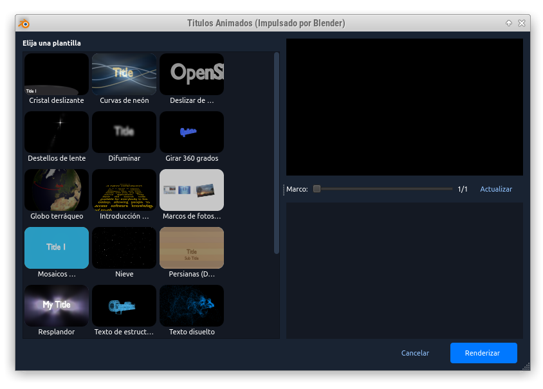Pick the Globo terráqueo template
Viewport: 543px width, 389px height.
57,190
